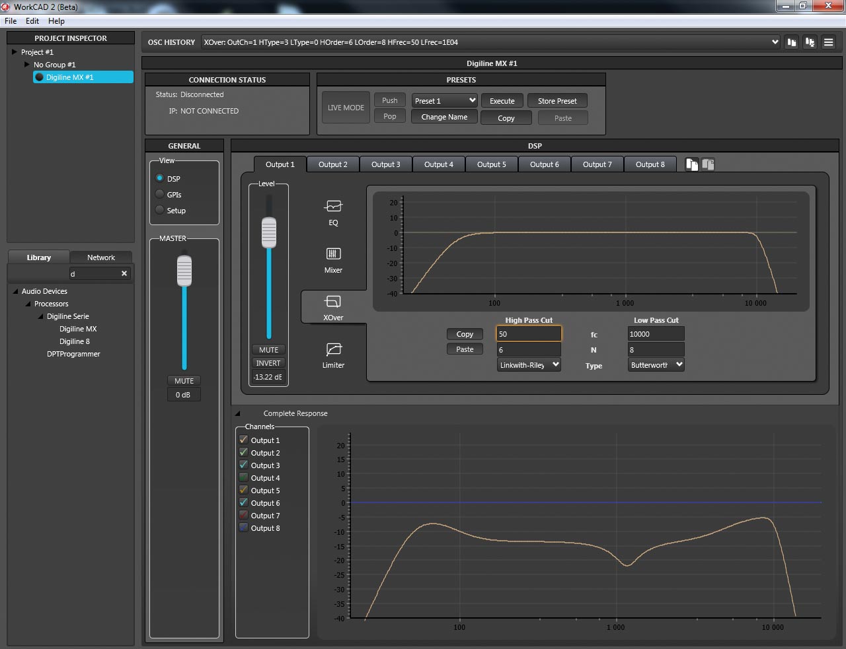The image size is (846, 649).
Task: Open the EQ section icon
Action: click(x=333, y=207)
